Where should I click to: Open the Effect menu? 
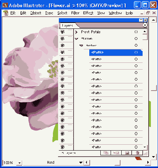click(x=88, y=13)
